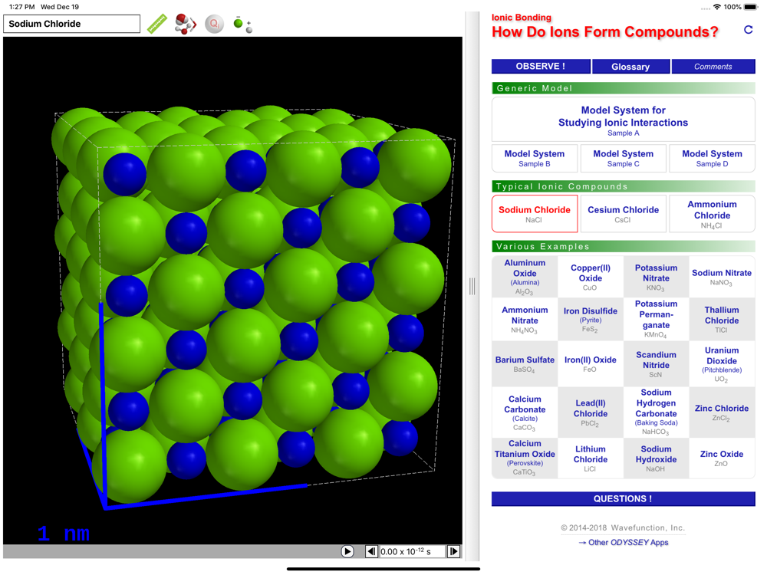Click the 1 nm scale label

pyautogui.click(x=64, y=534)
